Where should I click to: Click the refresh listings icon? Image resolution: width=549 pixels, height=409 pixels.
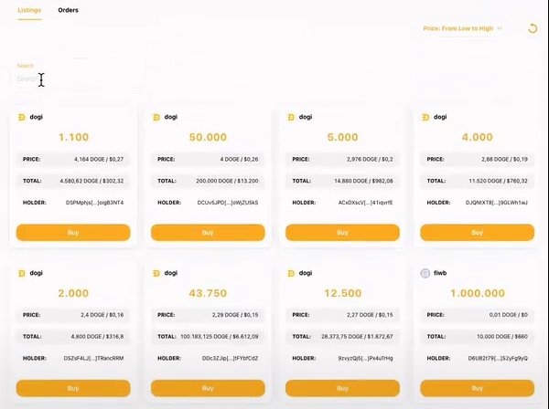coord(533,28)
